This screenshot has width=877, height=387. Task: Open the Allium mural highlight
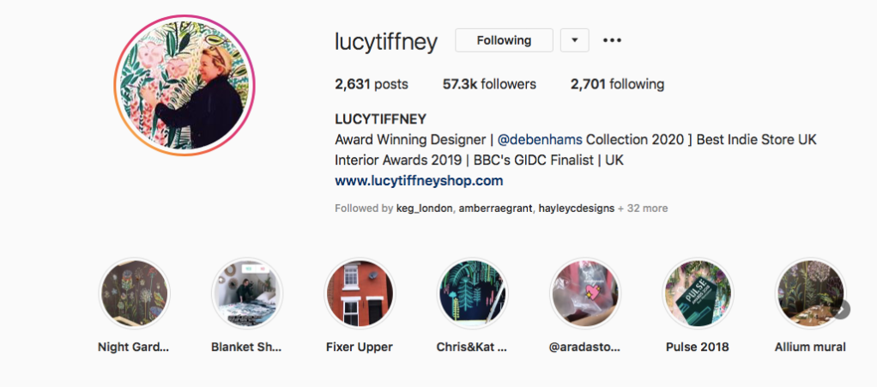810,293
